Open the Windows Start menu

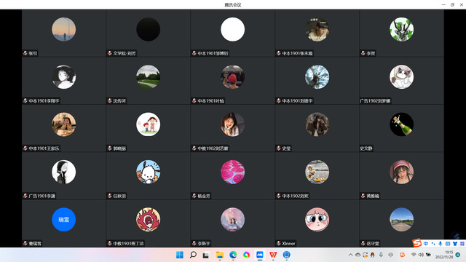(180, 255)
